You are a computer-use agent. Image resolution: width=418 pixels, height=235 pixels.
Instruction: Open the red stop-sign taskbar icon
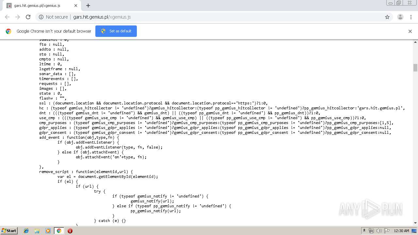[70, 231]
